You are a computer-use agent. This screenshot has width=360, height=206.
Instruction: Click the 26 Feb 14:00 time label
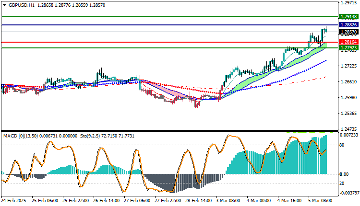point(106,201)
